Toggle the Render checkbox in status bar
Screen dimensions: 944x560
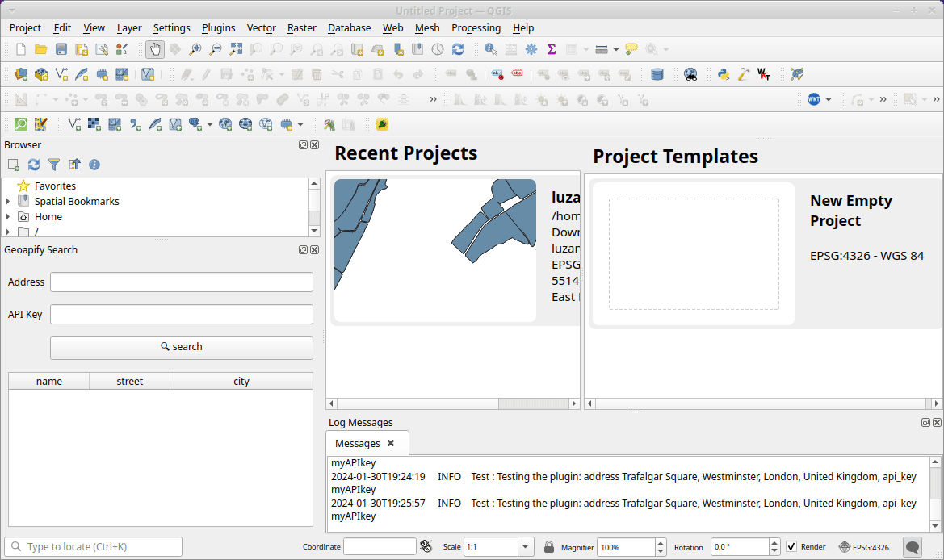[x=791, y=547]
